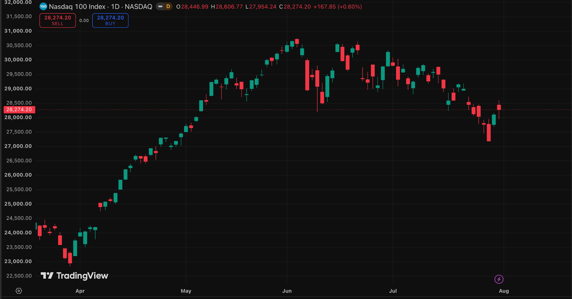The height and width of the screenshot is (299, 572).
Task: Click the 26,500.00 price axis label
Action: tap(19, 161)
